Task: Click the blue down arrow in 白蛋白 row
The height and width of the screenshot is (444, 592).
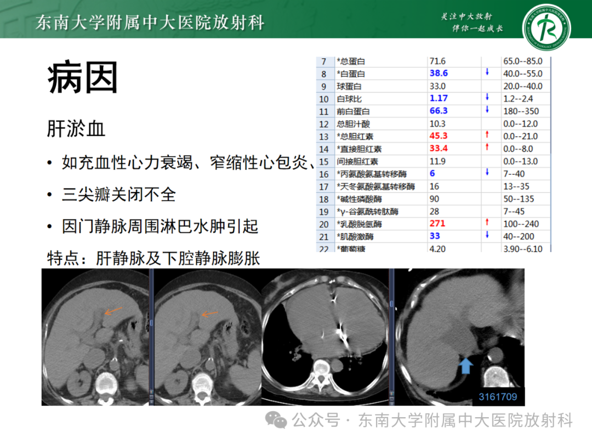Action: point(487,72)
